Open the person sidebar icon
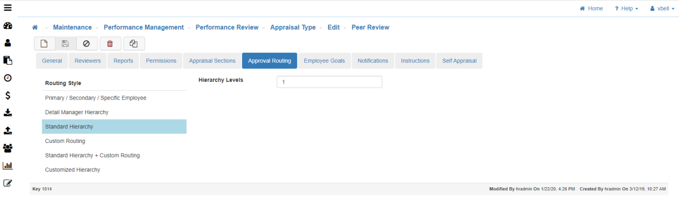The width and height of the screenshot is (679, 206). pyautogui.click(x=8, y=43)
